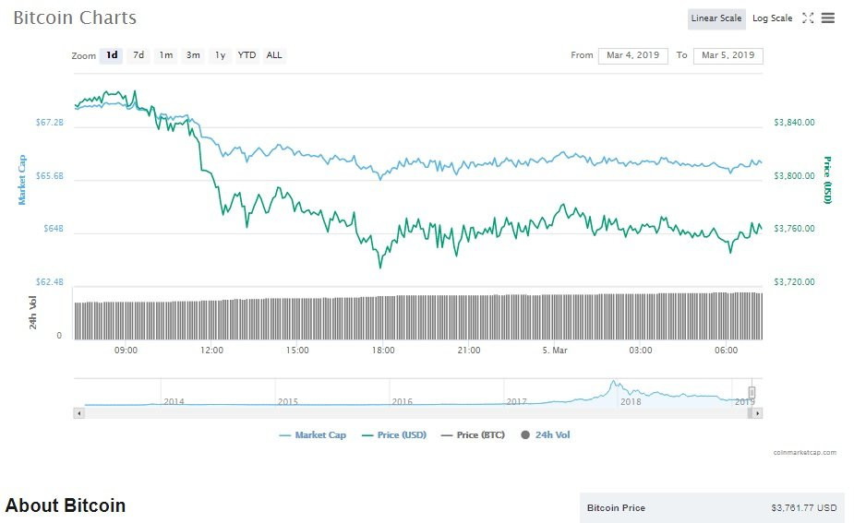Click the To date field

pyautogui.click(x=728, y=55)
